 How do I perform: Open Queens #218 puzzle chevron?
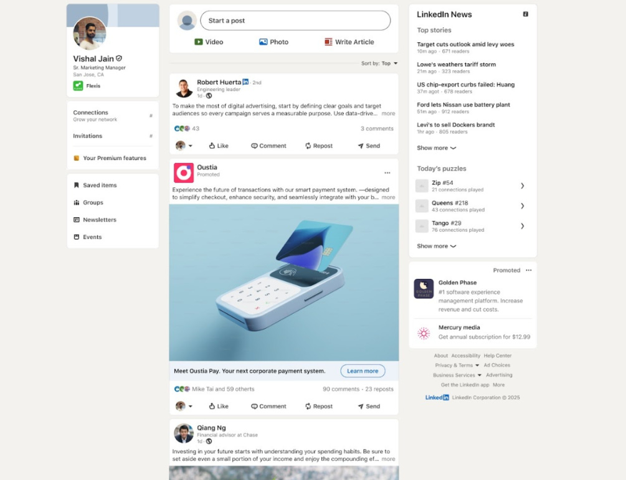pyautogui.click(x=522, y=206)
